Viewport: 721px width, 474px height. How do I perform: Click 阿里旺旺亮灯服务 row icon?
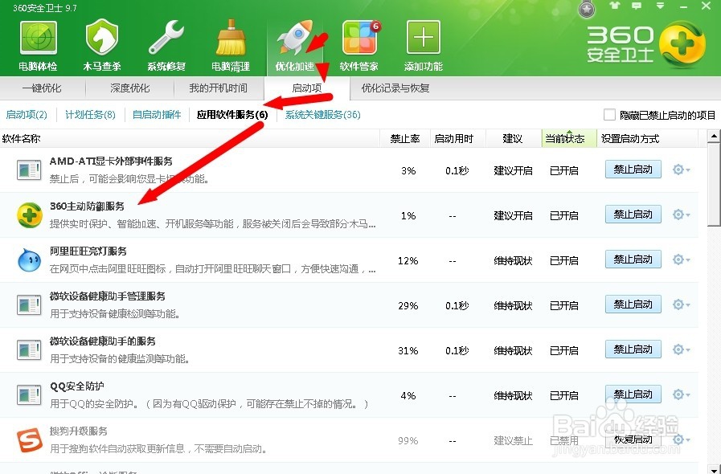[x=30, y=260]
